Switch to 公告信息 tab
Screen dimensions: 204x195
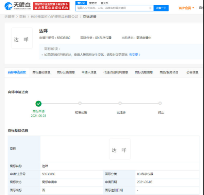pos(192,72)
